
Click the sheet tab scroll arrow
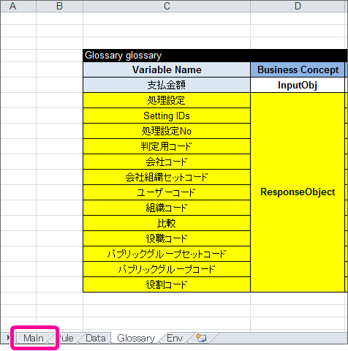(8, 338)
